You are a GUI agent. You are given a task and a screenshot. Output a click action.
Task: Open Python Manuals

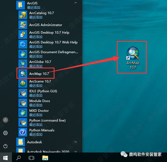tap(42, 132)
